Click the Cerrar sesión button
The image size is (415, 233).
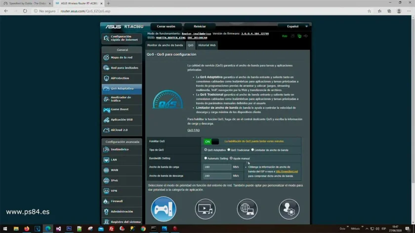click(x=166, y=27)
